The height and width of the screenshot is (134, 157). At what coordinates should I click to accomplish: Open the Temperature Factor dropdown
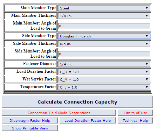point(104,87)
